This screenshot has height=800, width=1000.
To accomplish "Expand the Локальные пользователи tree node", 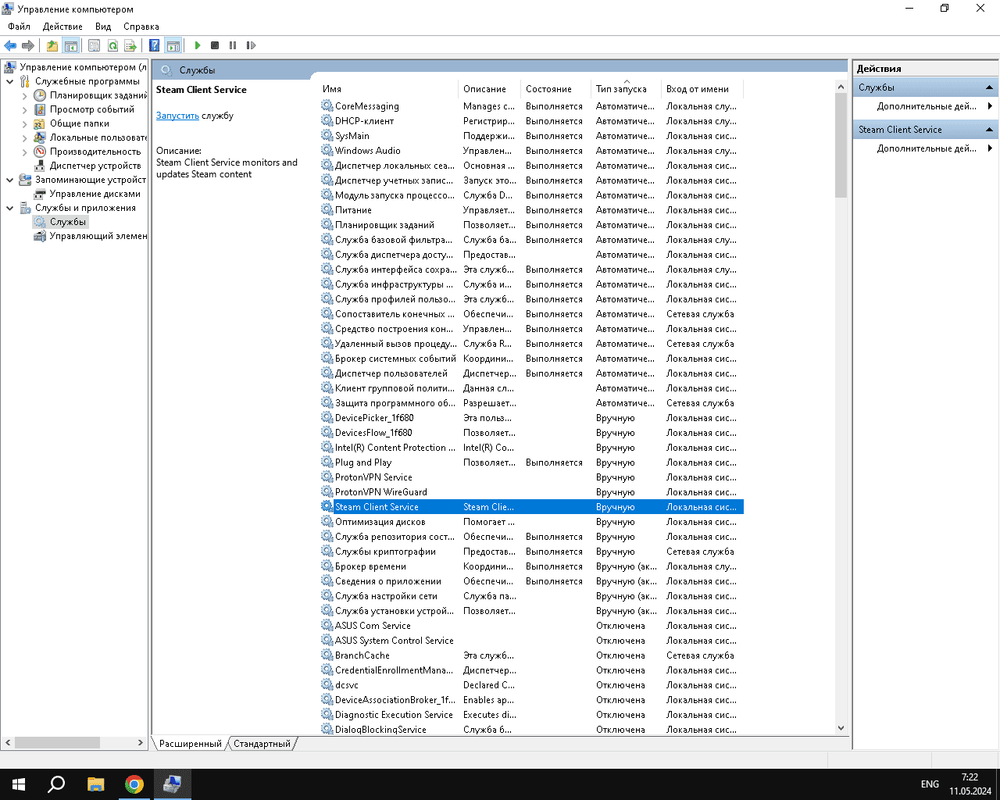I will point(25,137).
